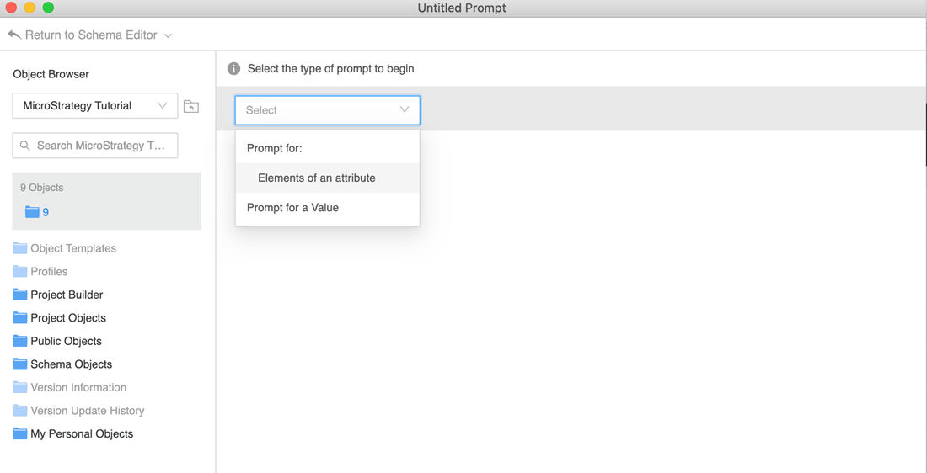Click the folder-up navigation icon

(x=191, y=106)
